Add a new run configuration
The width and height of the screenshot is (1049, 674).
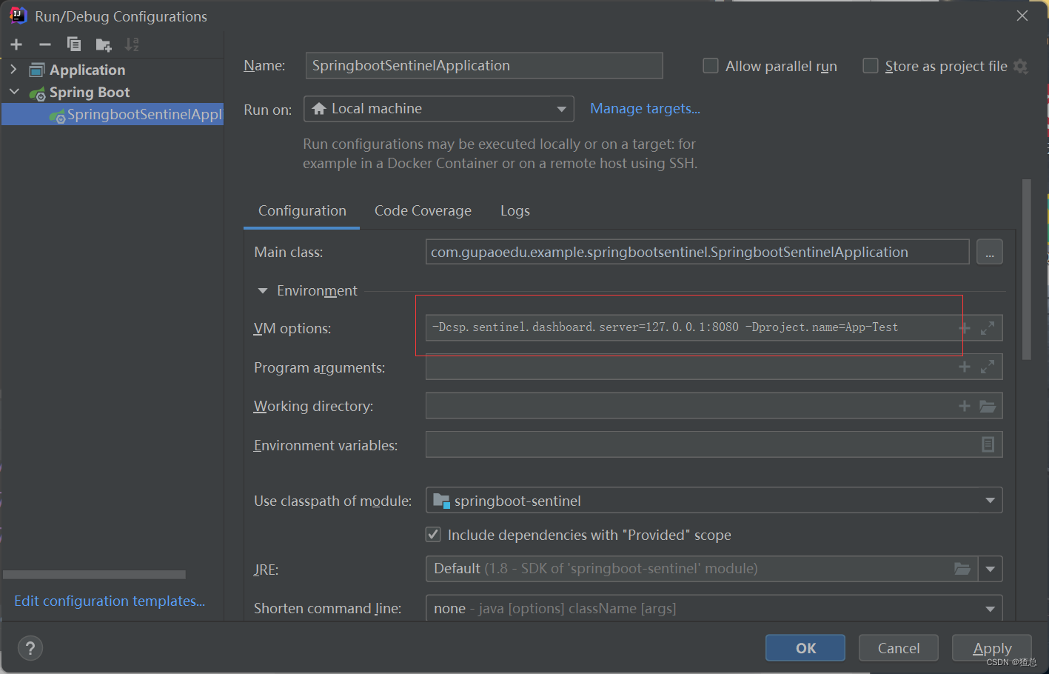pos(16,44)
